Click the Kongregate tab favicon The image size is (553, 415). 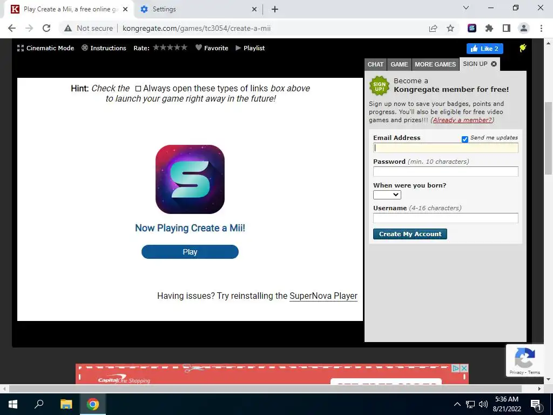(x=15, y=9)
